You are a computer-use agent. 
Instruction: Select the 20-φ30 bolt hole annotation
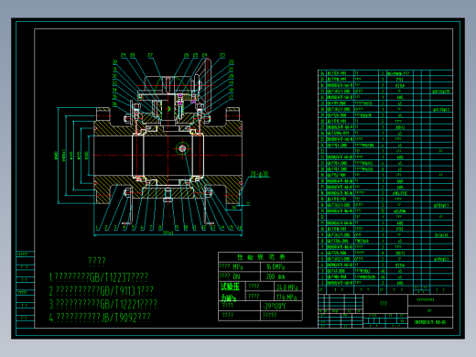[x=260, y=174]
